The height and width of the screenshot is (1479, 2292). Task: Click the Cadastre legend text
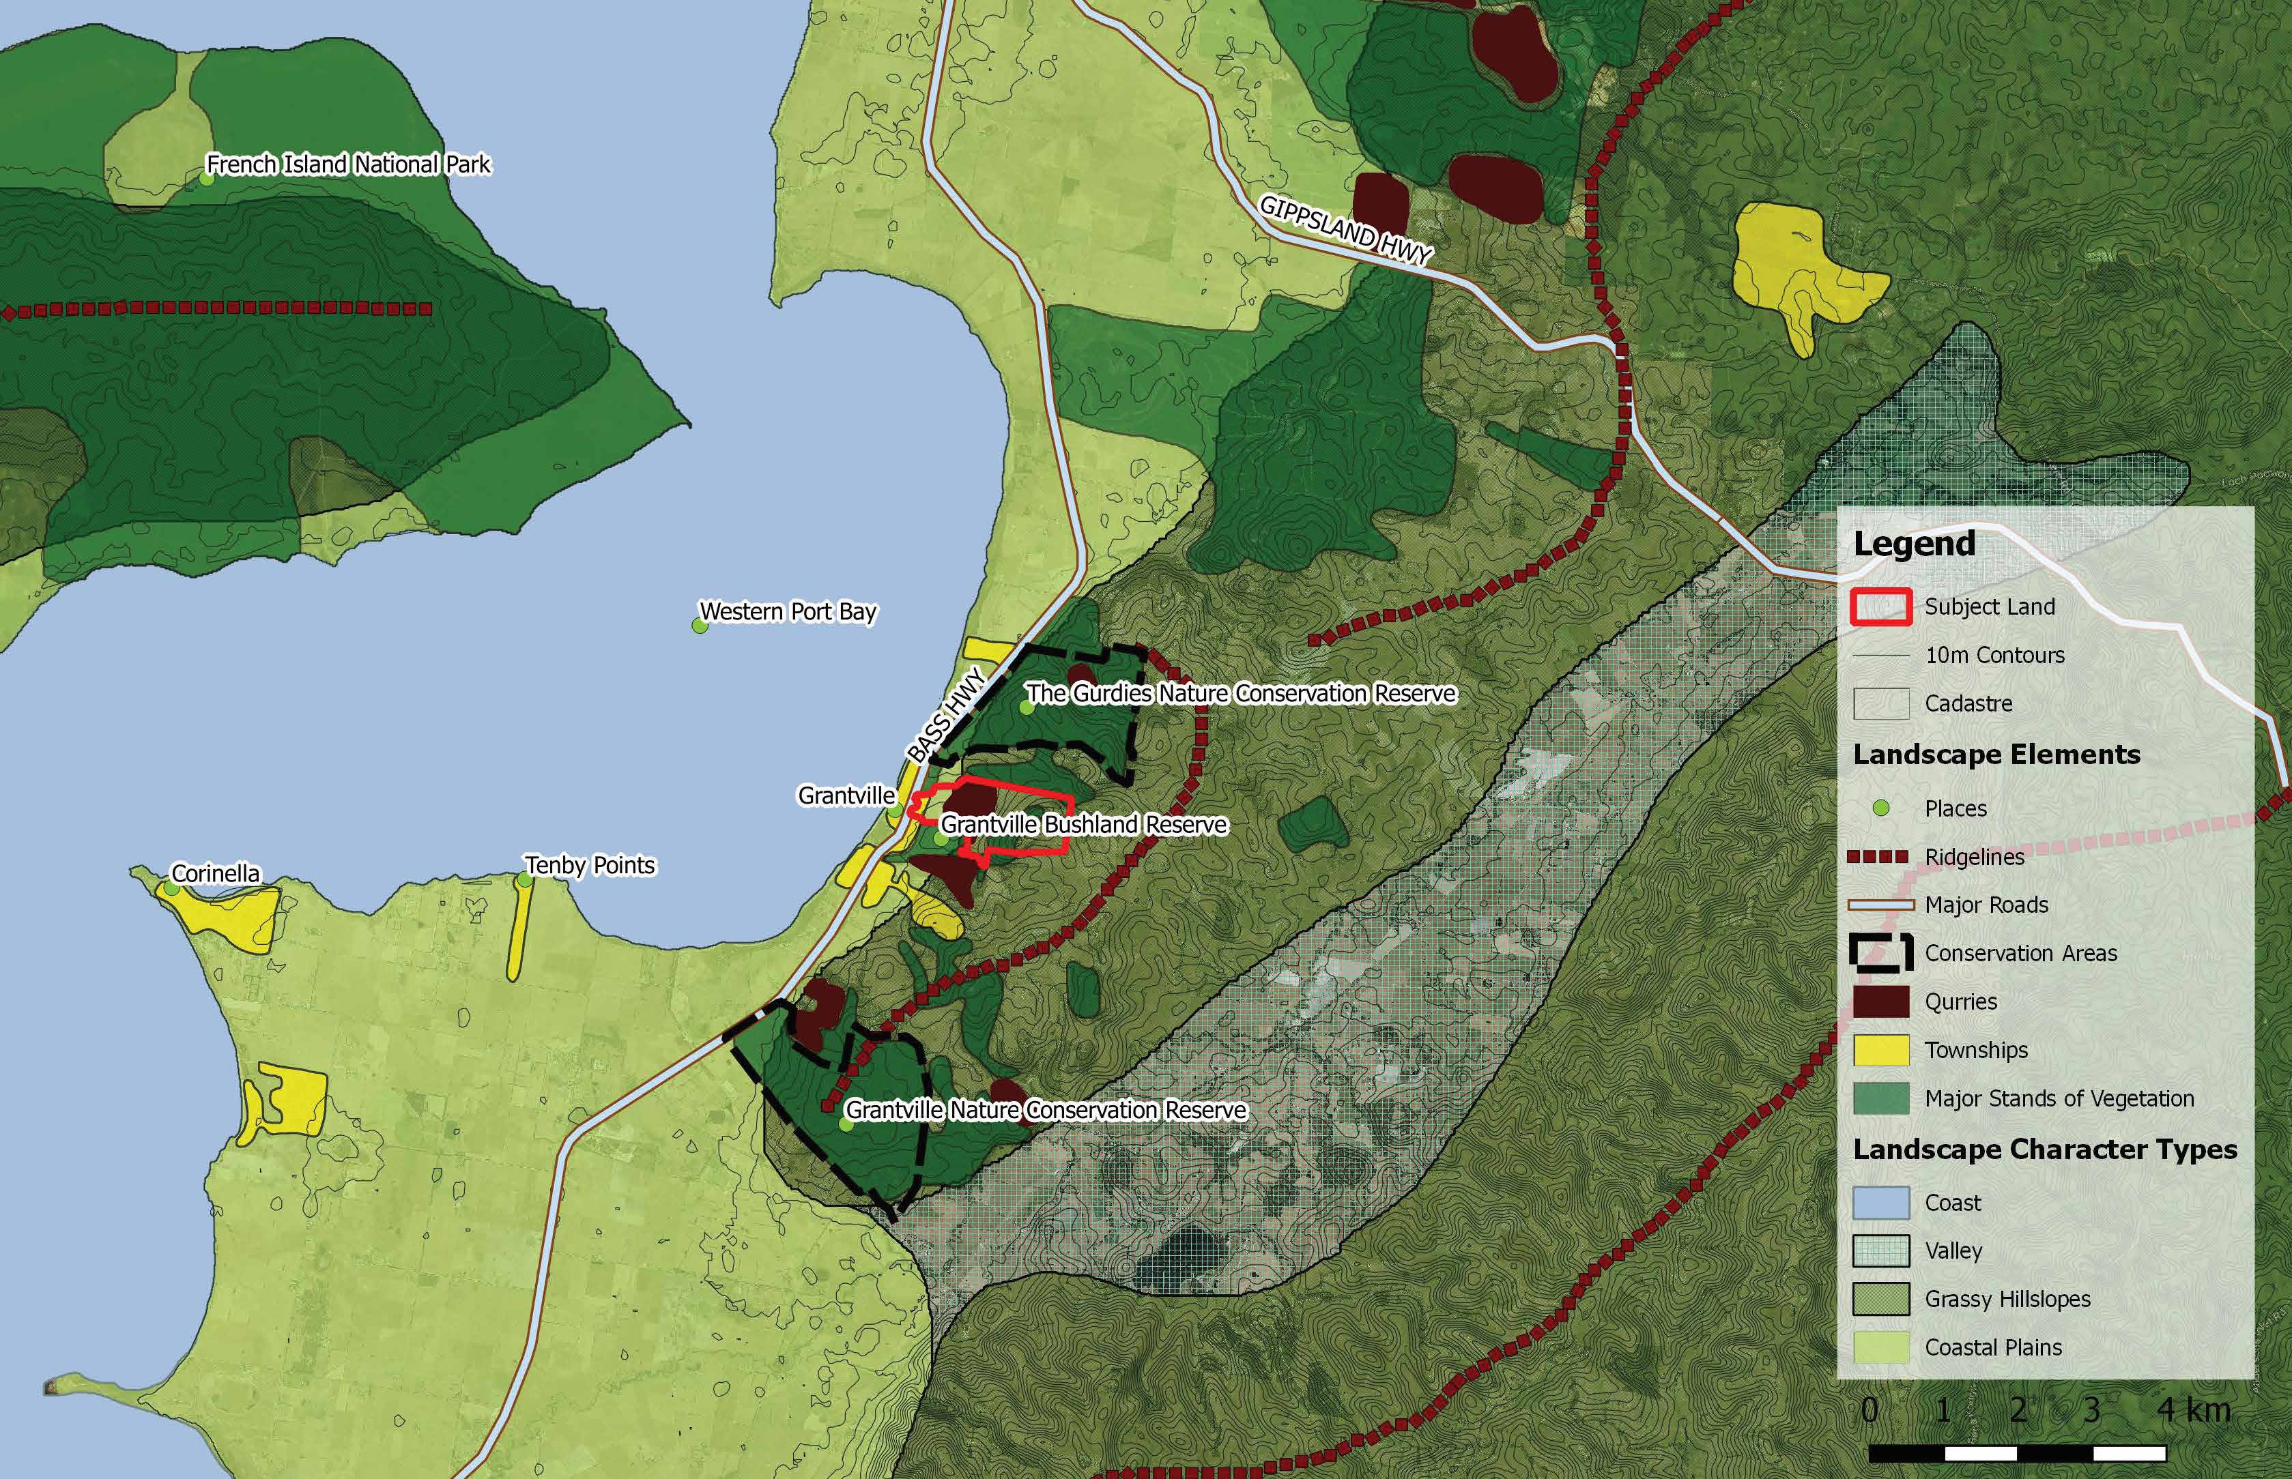click(1968, 703)
